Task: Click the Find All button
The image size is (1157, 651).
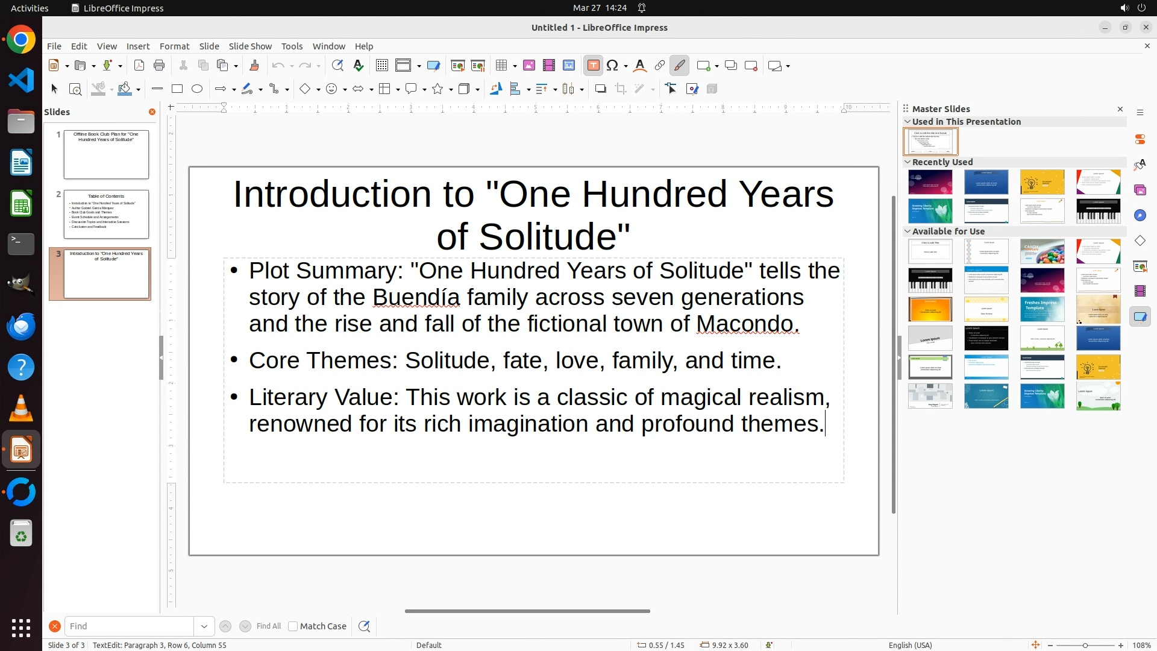Action: (269, 626)
